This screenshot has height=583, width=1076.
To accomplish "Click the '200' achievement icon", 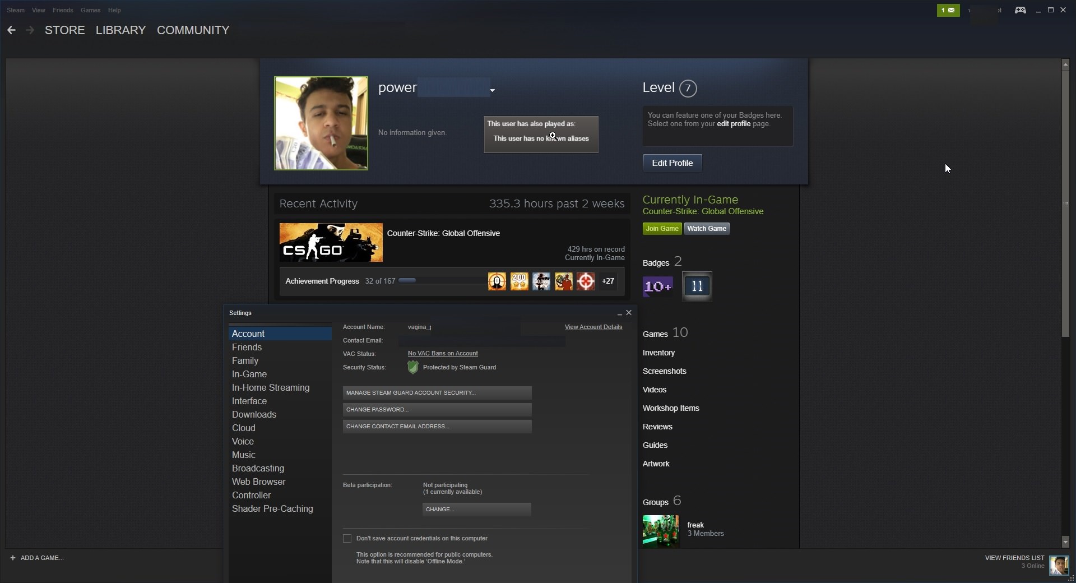I will pos(519,281).
